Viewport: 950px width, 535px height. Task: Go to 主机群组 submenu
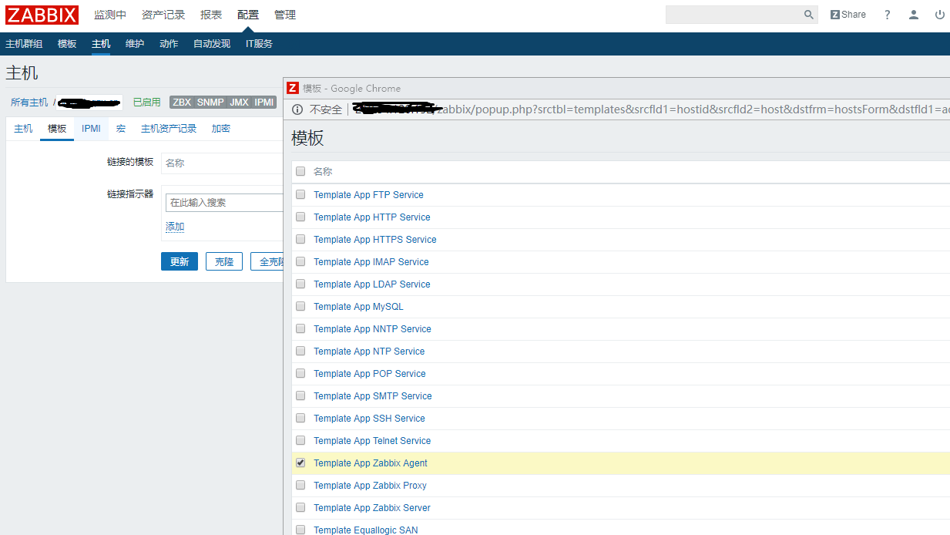coord(24,44)
